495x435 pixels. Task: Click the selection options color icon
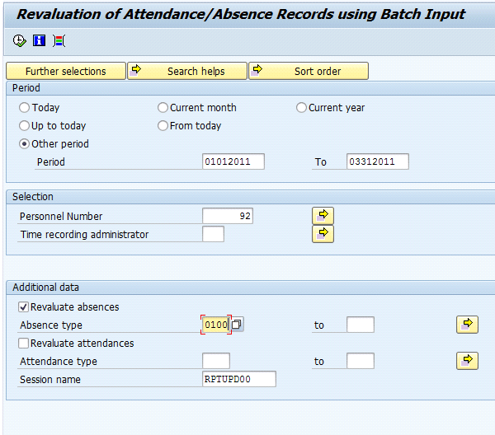point(59,41)
